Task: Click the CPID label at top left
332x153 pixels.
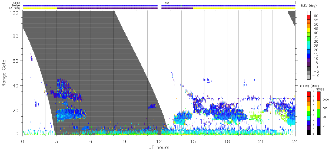Action: pyautogui.click(x=16, y=3)
